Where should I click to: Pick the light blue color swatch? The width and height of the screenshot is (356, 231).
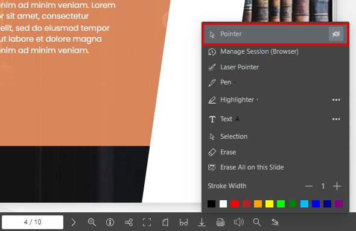(x=305, y=204)
